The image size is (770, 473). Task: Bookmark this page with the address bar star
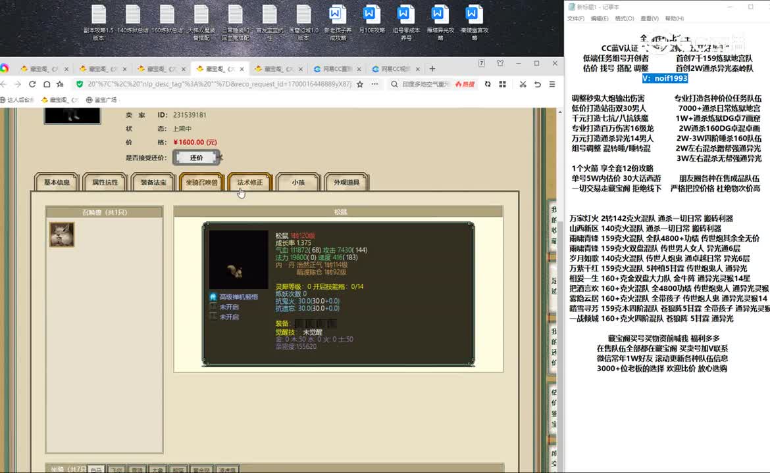[x=360, y=84]
